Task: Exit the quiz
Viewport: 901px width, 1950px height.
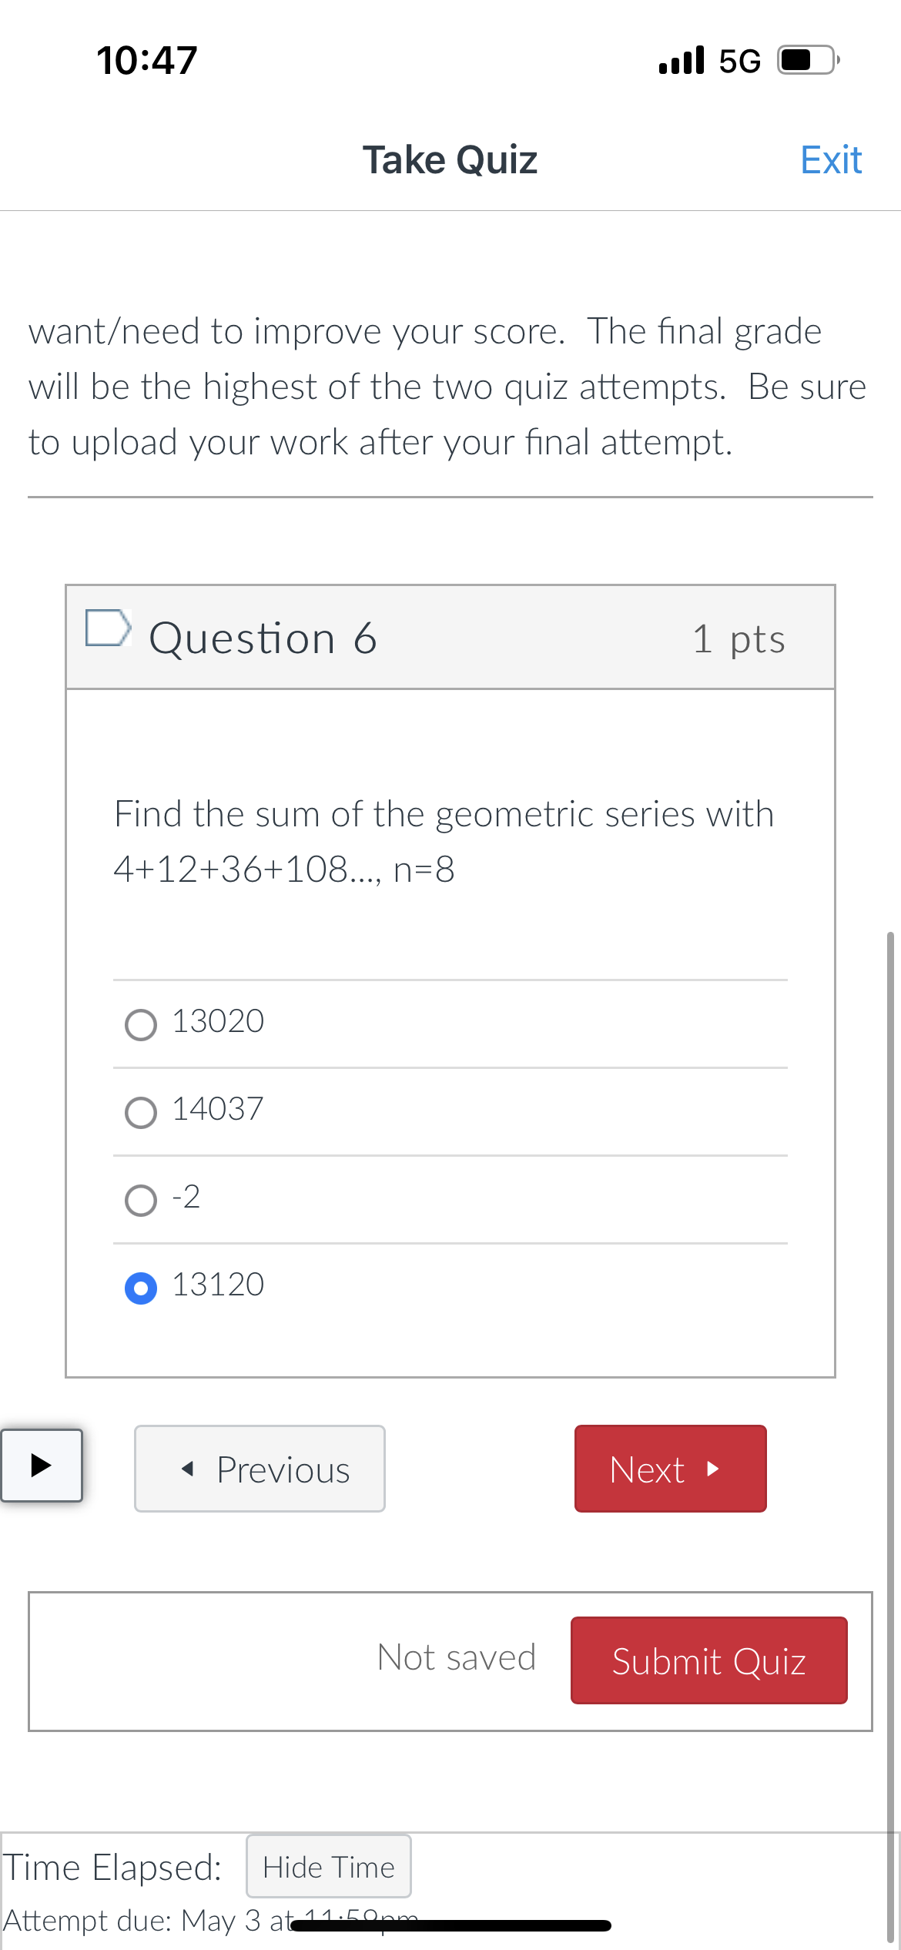Action: point(830,160)
